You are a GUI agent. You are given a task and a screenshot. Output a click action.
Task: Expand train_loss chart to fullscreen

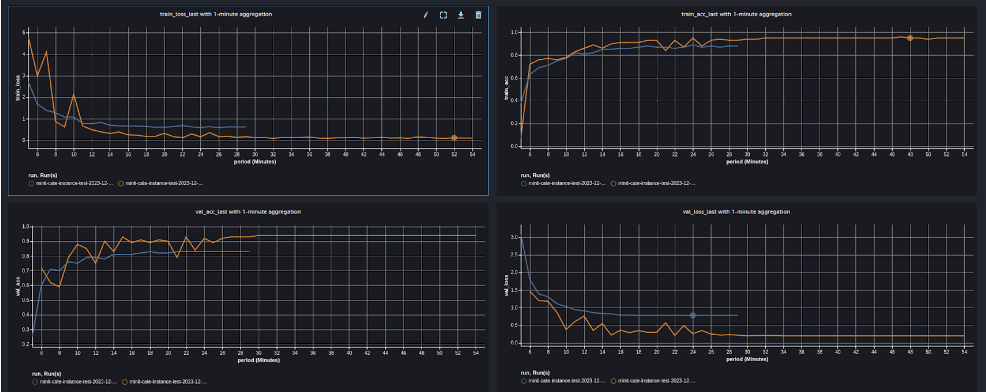point(443,15)
